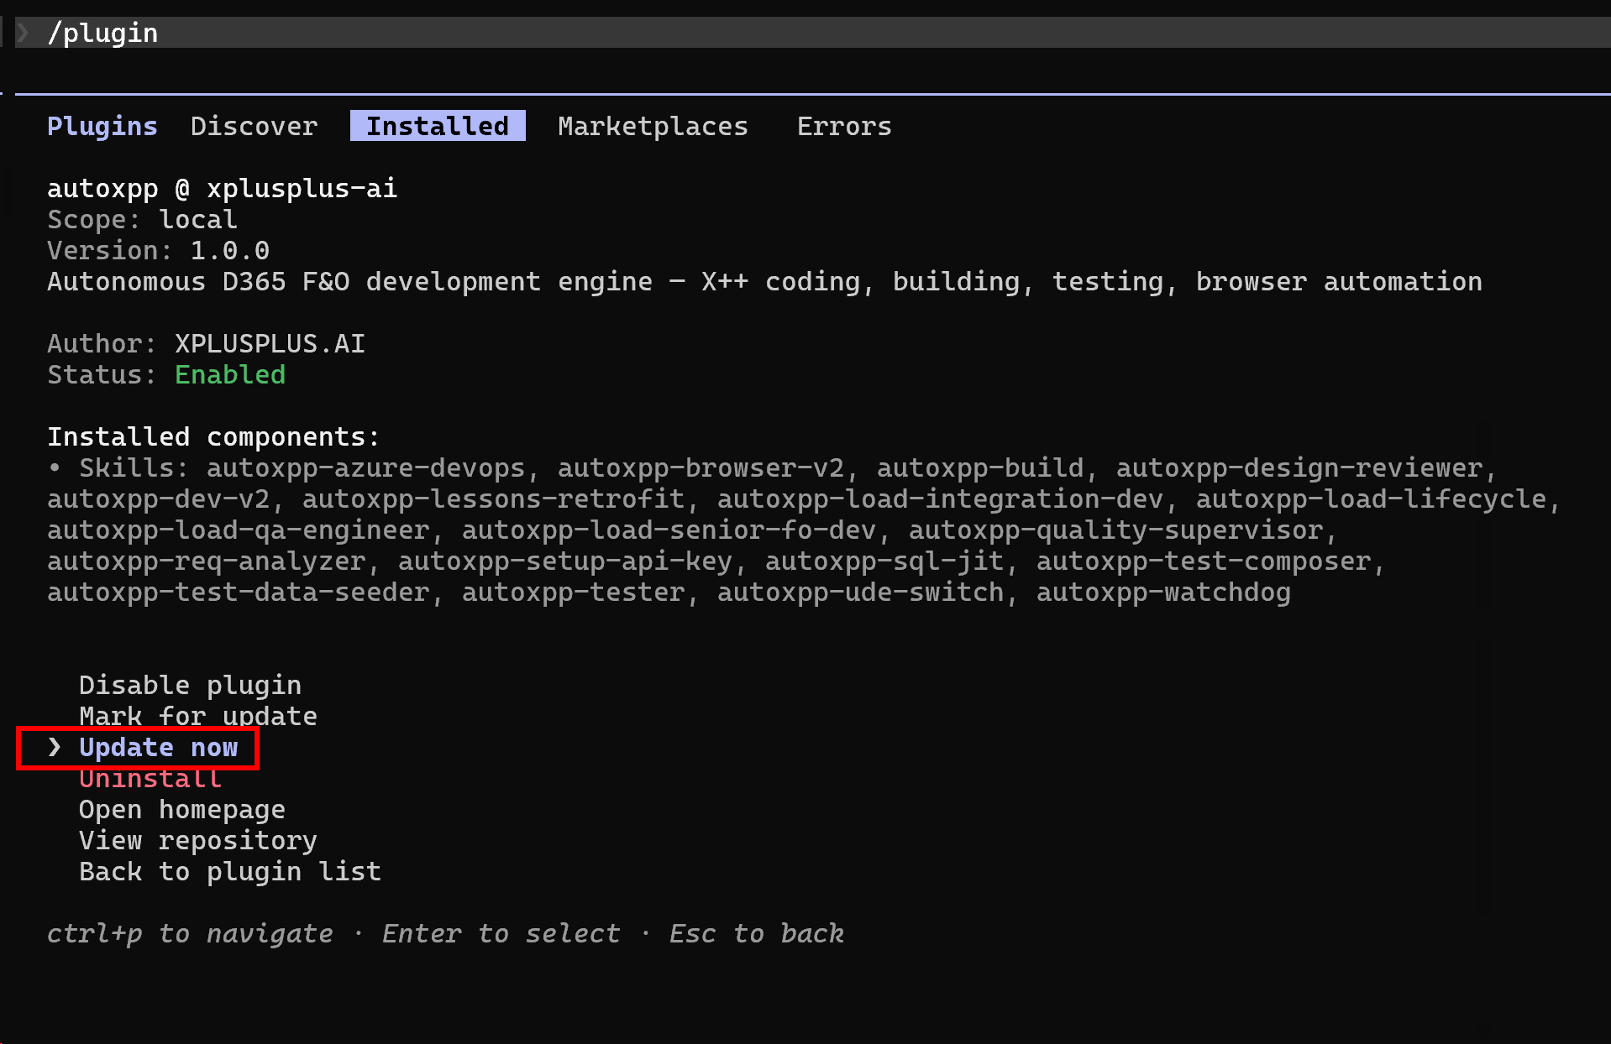This screenshot has height=1044, width=1611.
Task: Click the autoxpp-lessons-retrofit skill name
Action: coord(493,499)
